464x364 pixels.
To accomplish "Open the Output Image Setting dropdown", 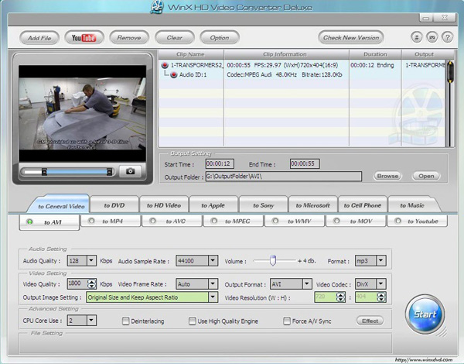I will coord(213,297).
